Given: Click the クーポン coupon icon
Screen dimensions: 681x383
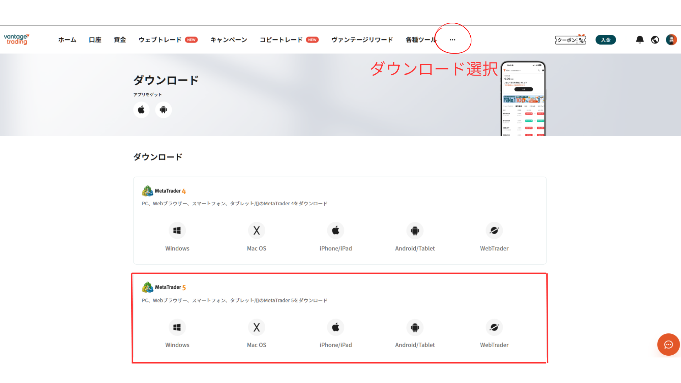Looking at the screenshot, I should (570, 40).
